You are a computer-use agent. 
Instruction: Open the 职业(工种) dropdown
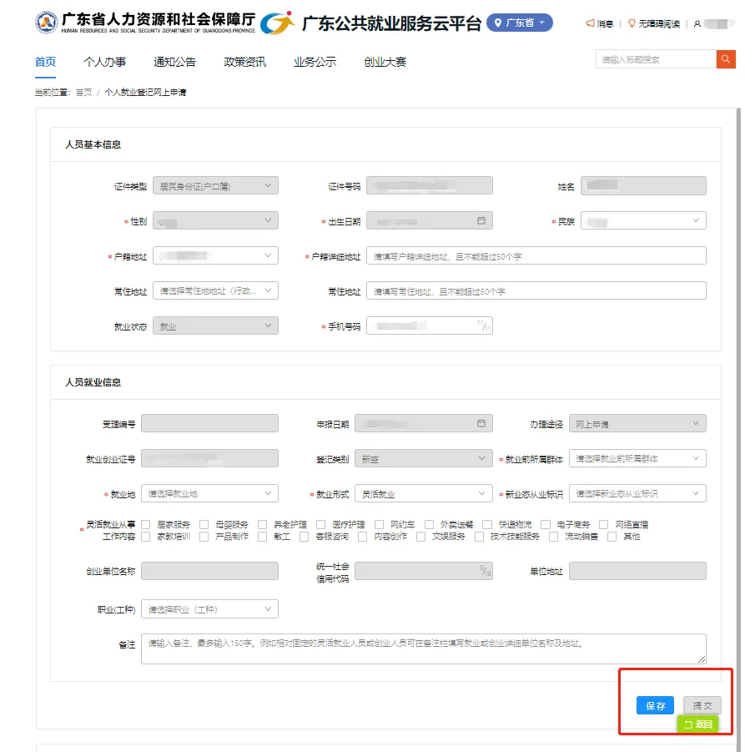209,609
